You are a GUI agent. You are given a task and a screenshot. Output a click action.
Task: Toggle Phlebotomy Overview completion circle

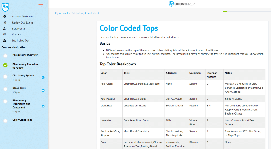click(x=5, y=56)
